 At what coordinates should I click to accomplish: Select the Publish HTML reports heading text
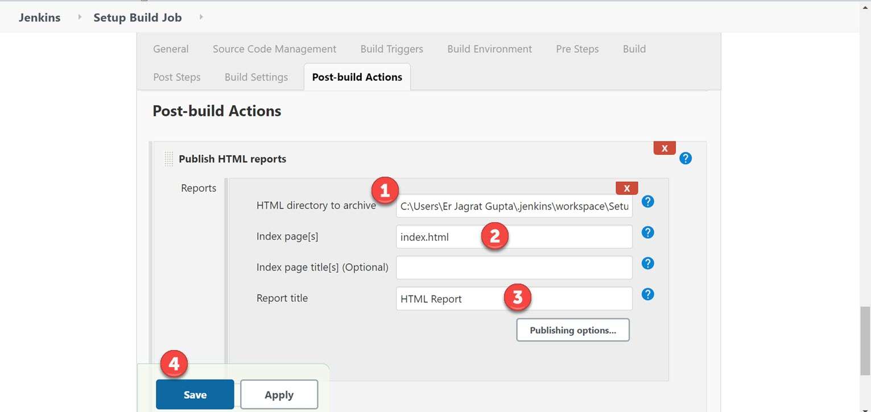pos(232,159)
